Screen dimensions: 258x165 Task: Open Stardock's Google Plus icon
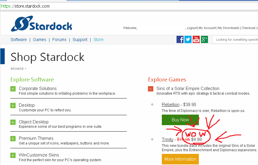(204, 40)
